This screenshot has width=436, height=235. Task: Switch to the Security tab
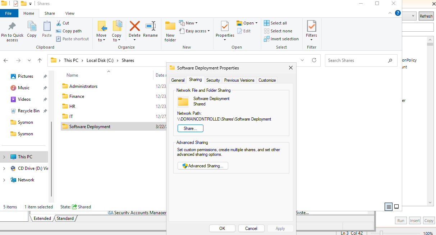point(213,80)
